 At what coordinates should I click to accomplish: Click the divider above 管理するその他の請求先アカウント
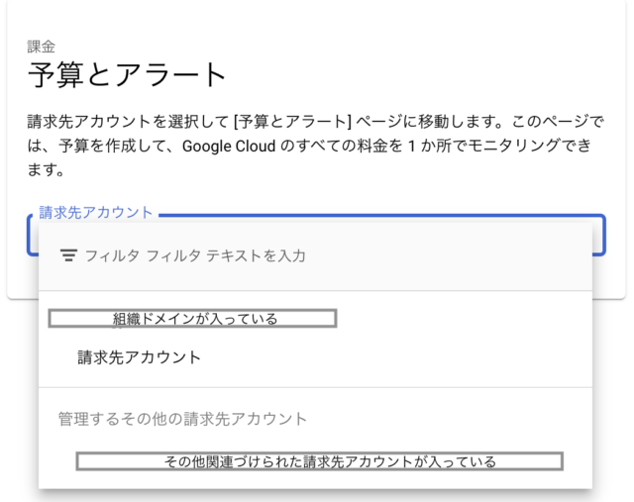(x=315, y=387)
